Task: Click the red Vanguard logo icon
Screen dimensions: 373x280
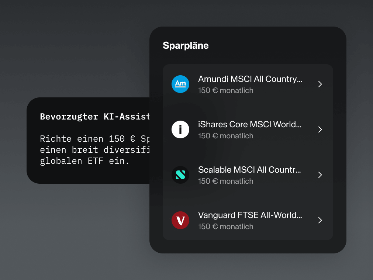Action: point(180,220)
